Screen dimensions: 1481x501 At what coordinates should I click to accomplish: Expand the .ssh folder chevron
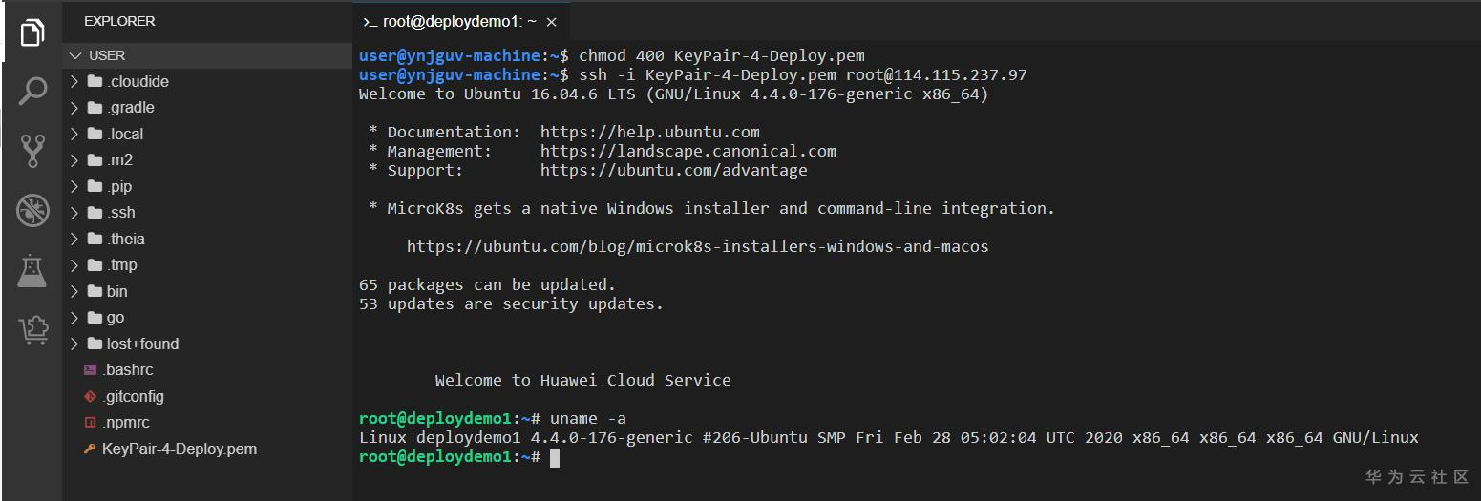(74, 212)
